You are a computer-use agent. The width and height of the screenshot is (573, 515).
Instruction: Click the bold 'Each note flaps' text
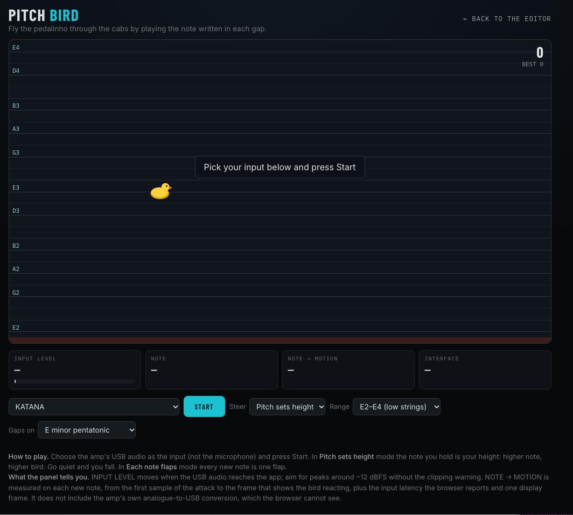[x=151, y=467]
